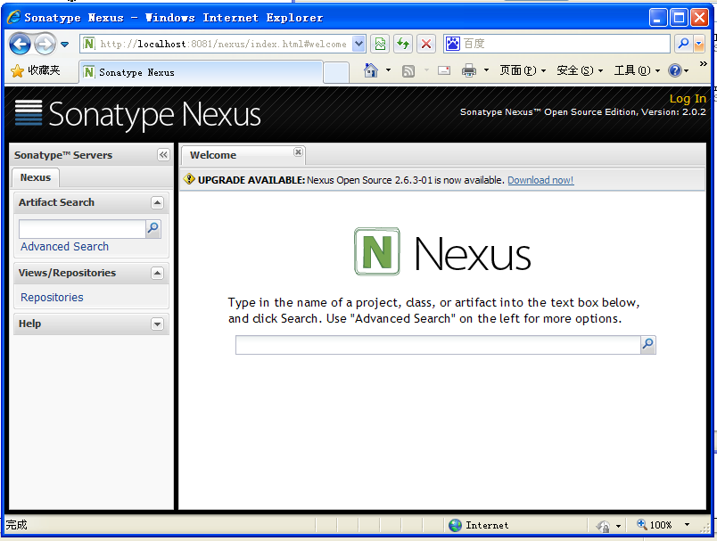Expand the toolbar overflow chevron
Image resolution: width=717 pixels, height=541 pixels.
point(704,64)
